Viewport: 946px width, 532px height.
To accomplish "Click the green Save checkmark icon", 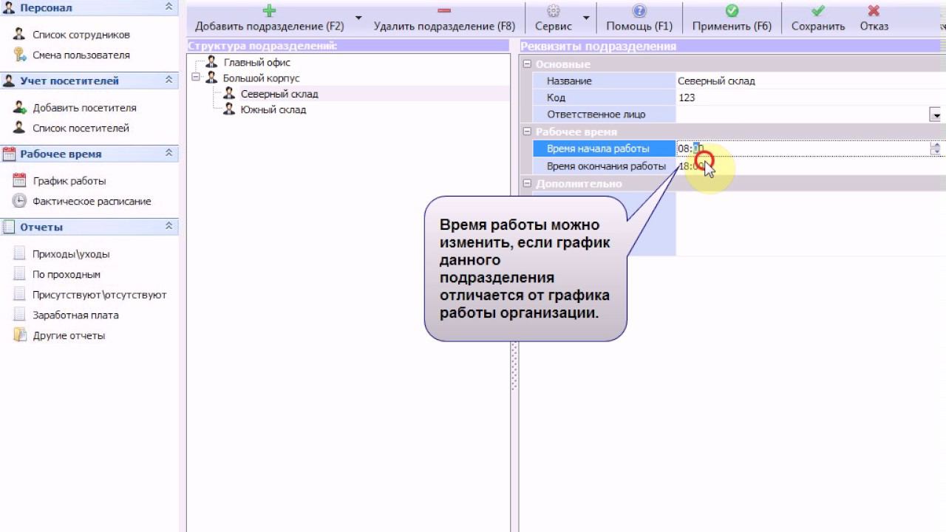I will click(x=818, y=10).
